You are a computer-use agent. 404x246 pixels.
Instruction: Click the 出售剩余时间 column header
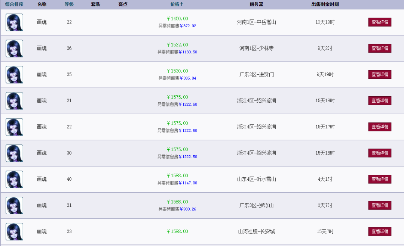325,4
